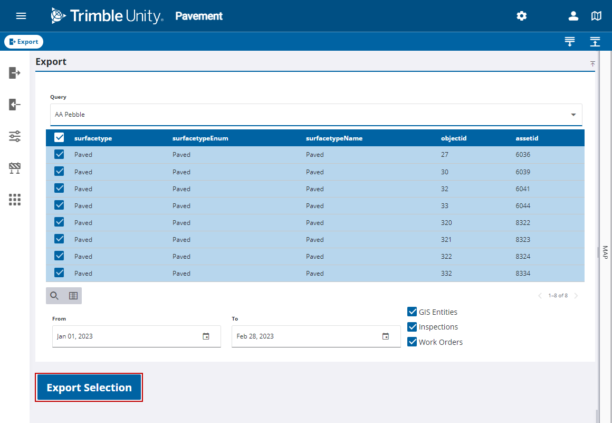
Task: Uncheck the GIS Entities checkbox
Action: (x=412, y=312)
